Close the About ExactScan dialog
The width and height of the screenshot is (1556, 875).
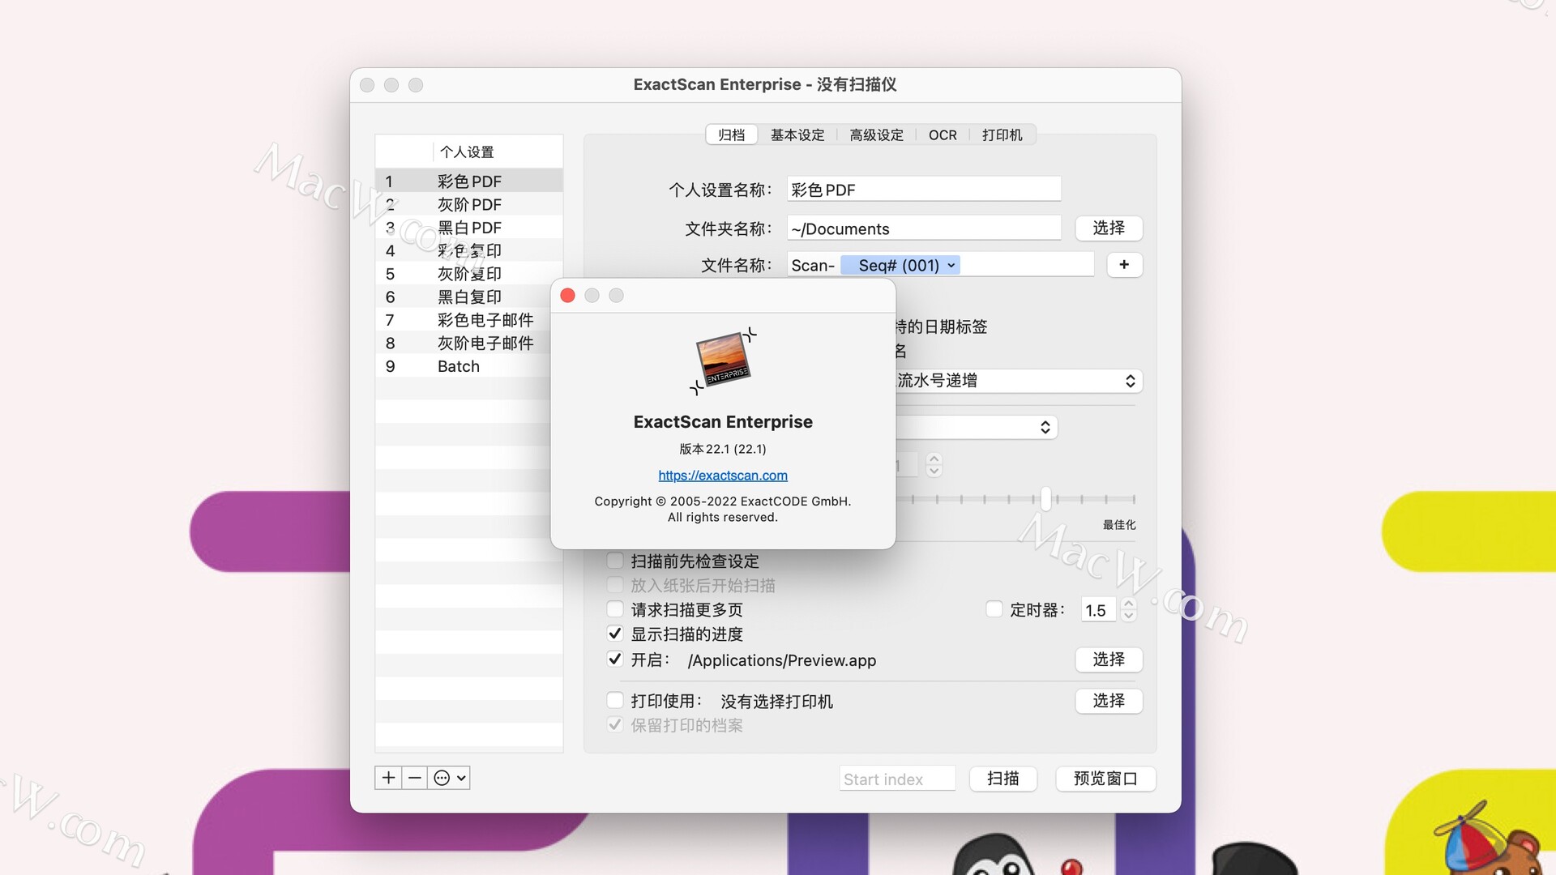(567, 296)
